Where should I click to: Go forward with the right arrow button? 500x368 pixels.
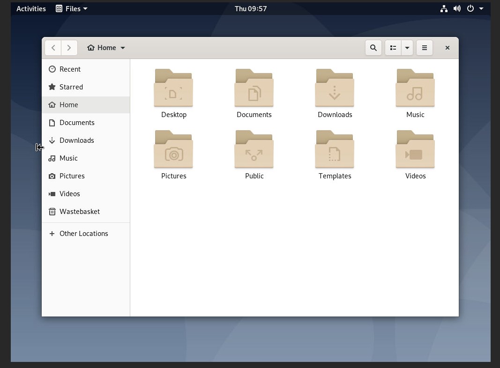pyautogui.click(x=69, y=48)
